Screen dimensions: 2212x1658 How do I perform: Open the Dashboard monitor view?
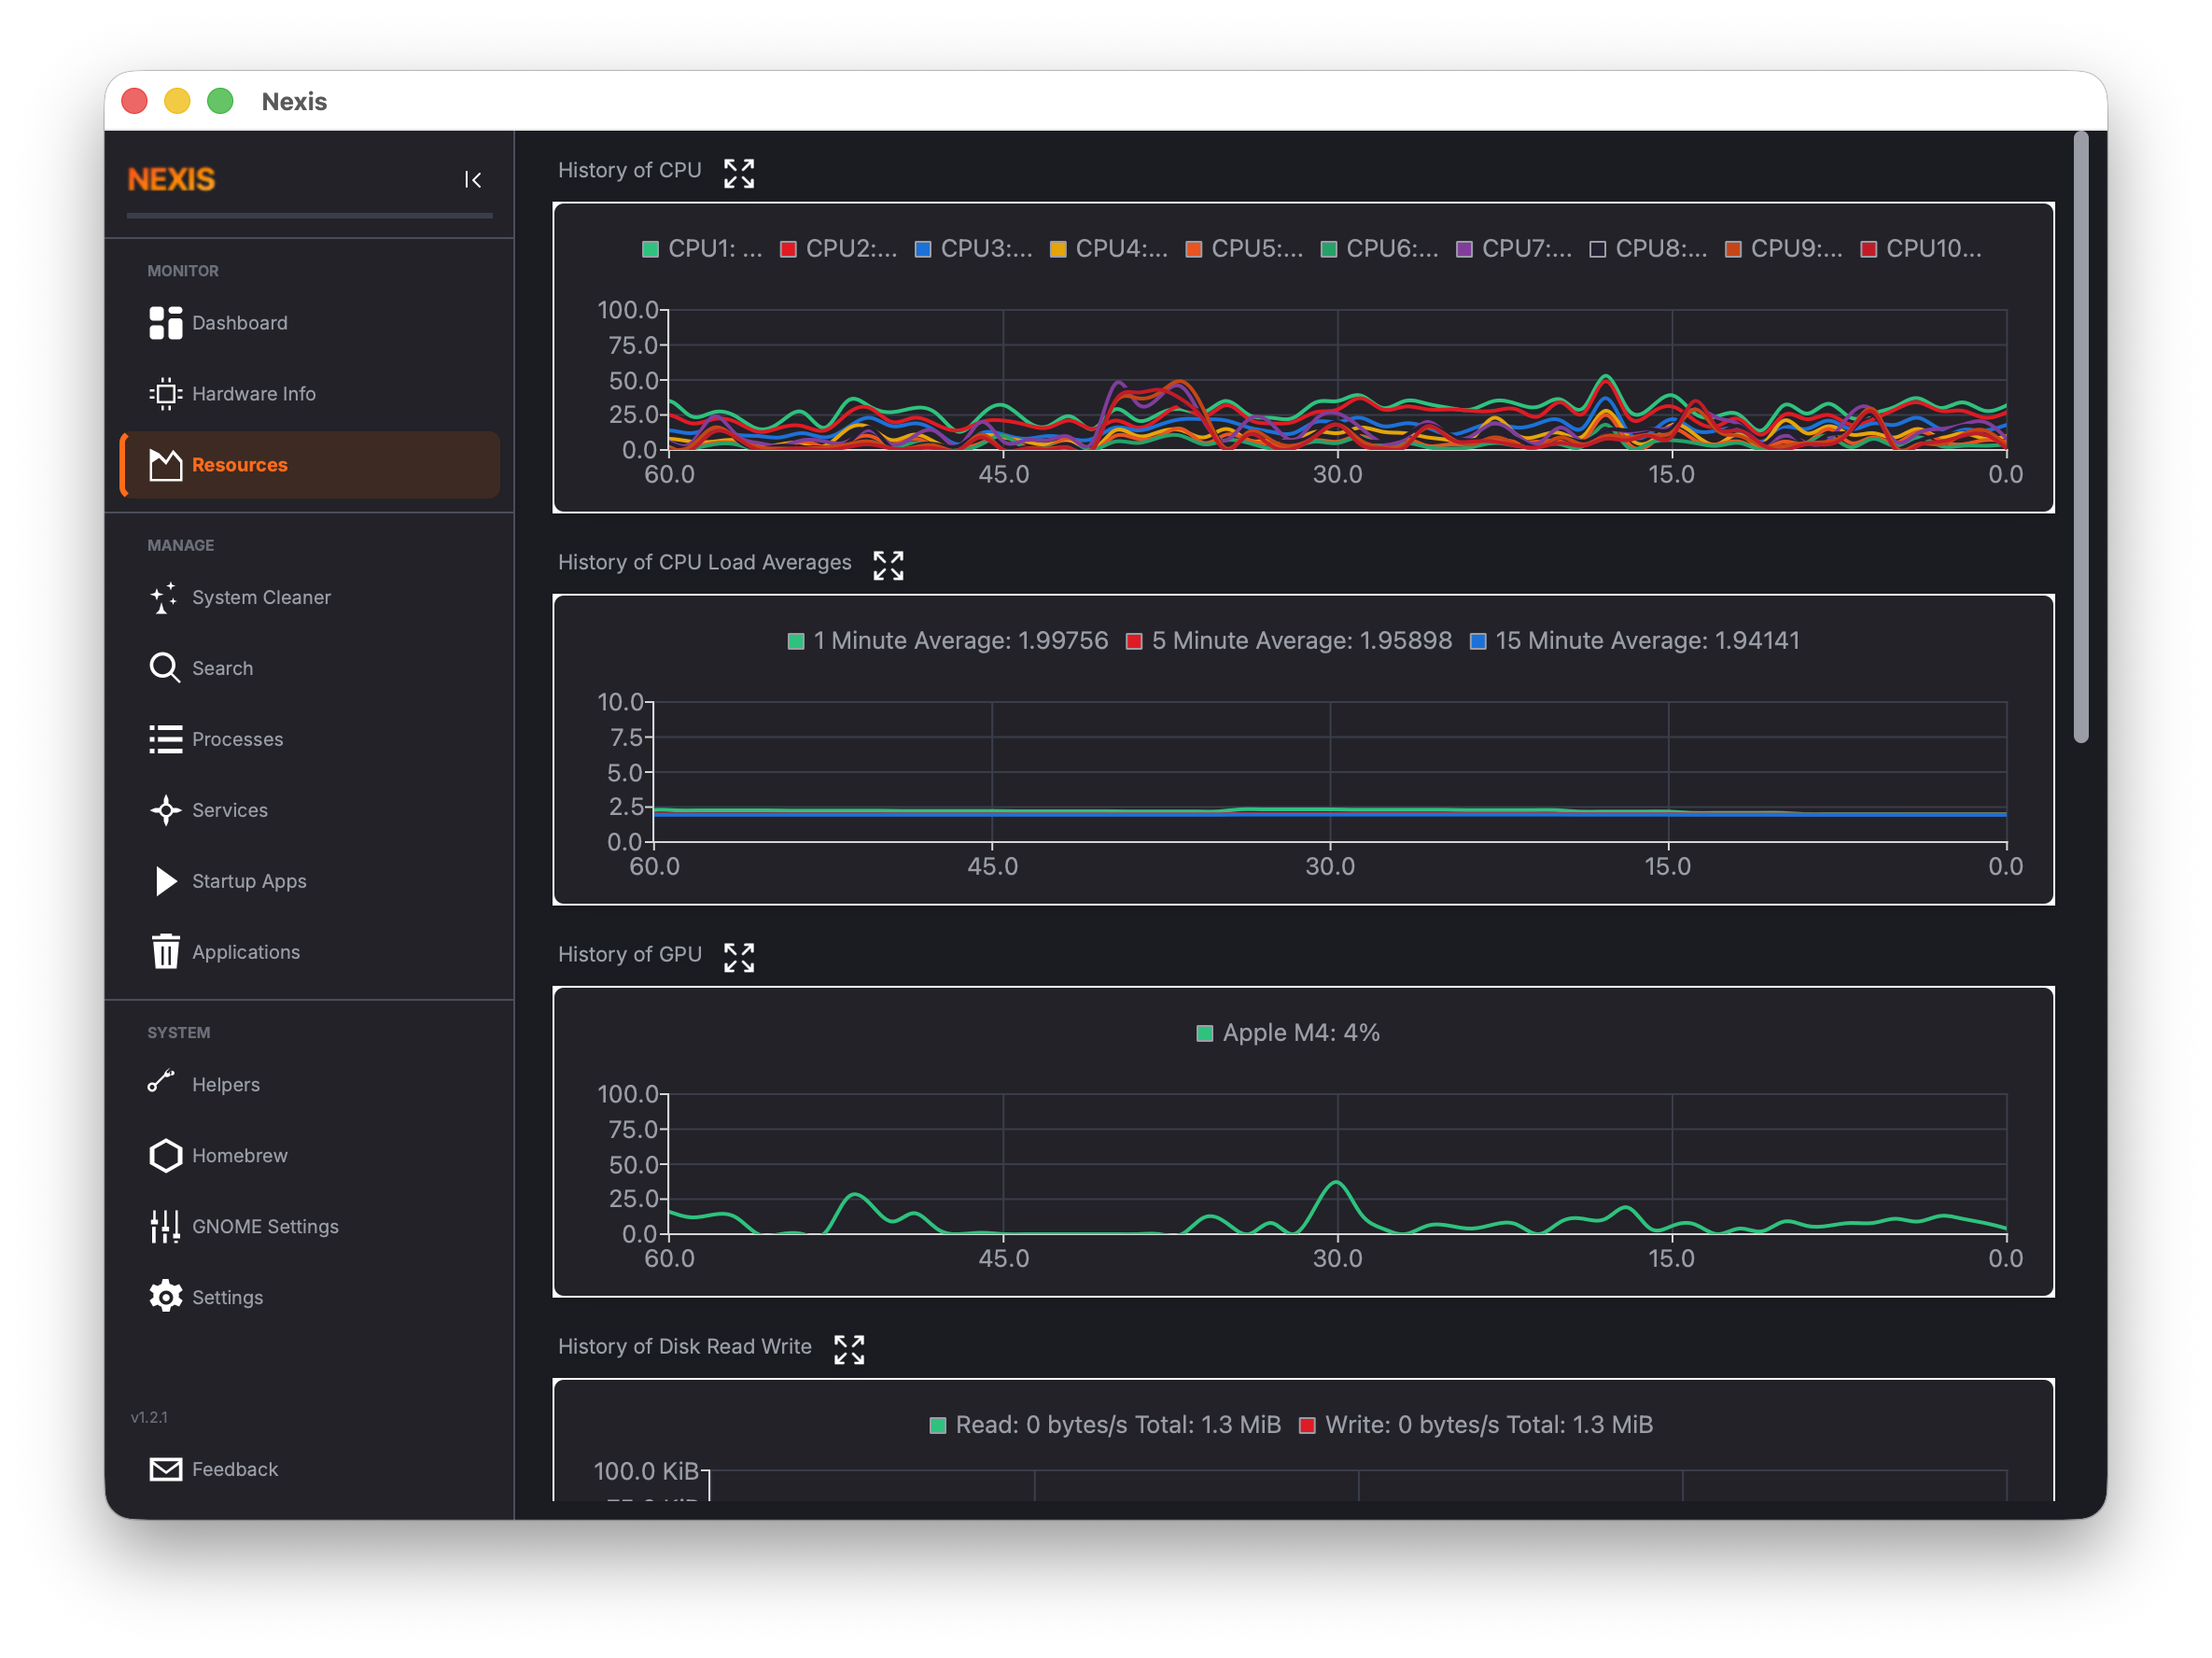[x=239, y=322]
